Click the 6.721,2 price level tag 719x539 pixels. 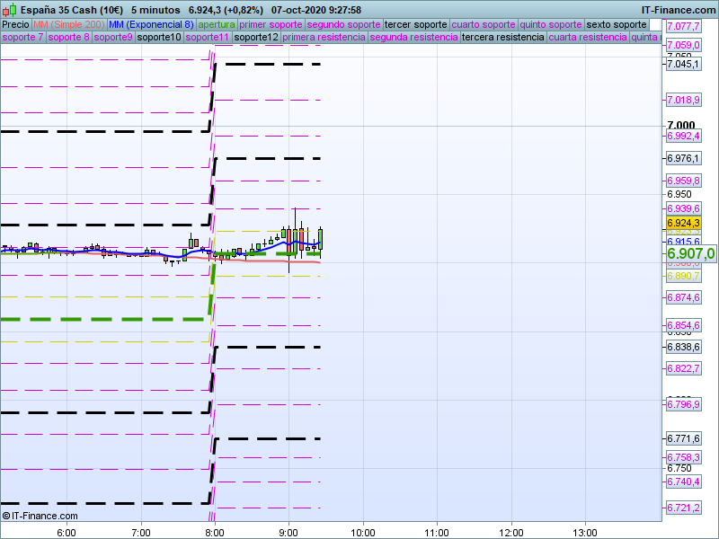683,508
